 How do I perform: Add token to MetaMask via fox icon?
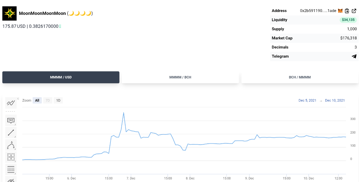point(340,11)
